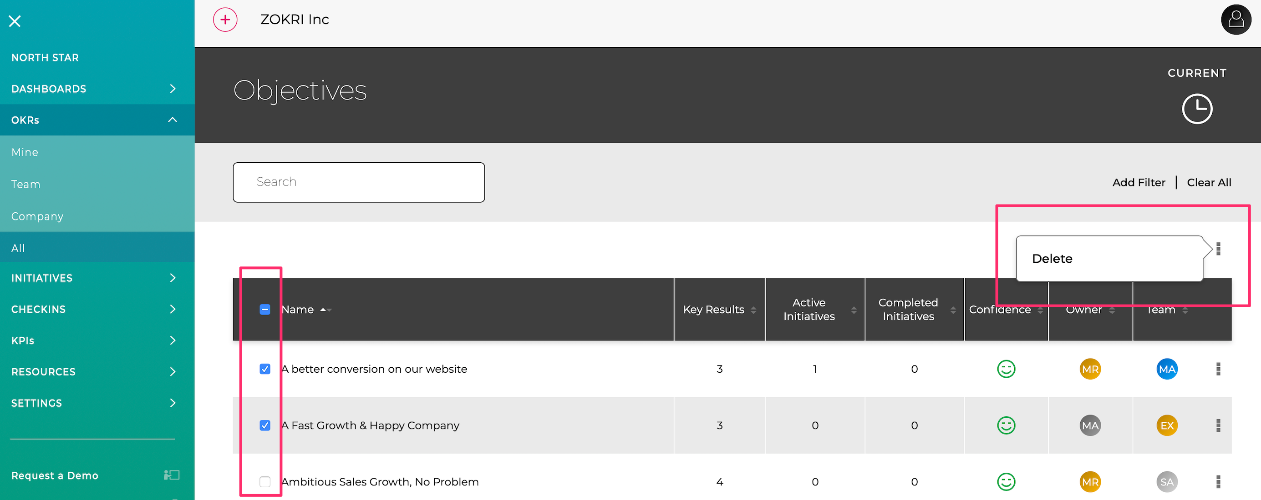Click the Request a Demo icon

pos(171,475)
